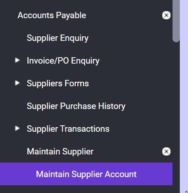
Task: Click the Maintain Supplier submenu heading
Action: (x=60, y=152)
